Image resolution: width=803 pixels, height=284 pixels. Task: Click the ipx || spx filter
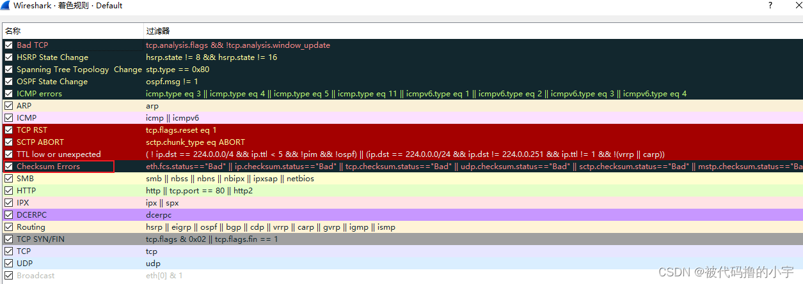[163, 203]
